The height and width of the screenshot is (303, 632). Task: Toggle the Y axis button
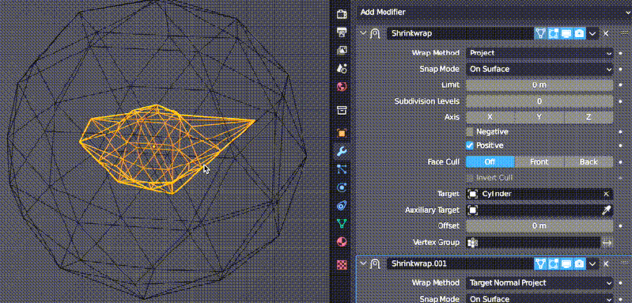(x=539, y=117)
